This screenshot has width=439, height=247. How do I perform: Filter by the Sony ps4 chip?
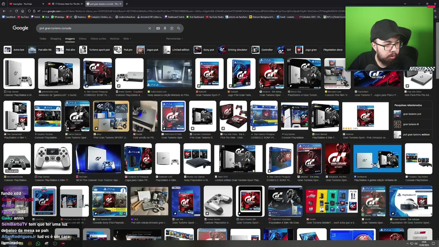[205, 50]
